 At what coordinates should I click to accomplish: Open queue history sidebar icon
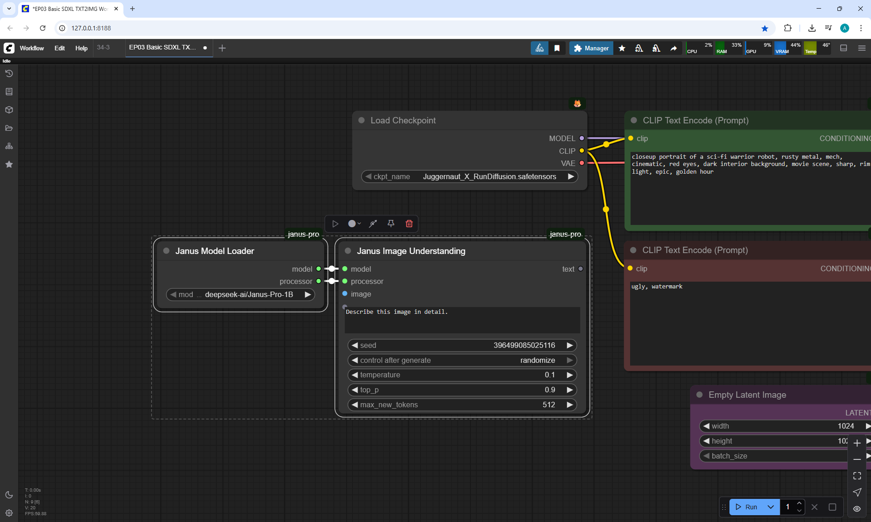(9, 73)
